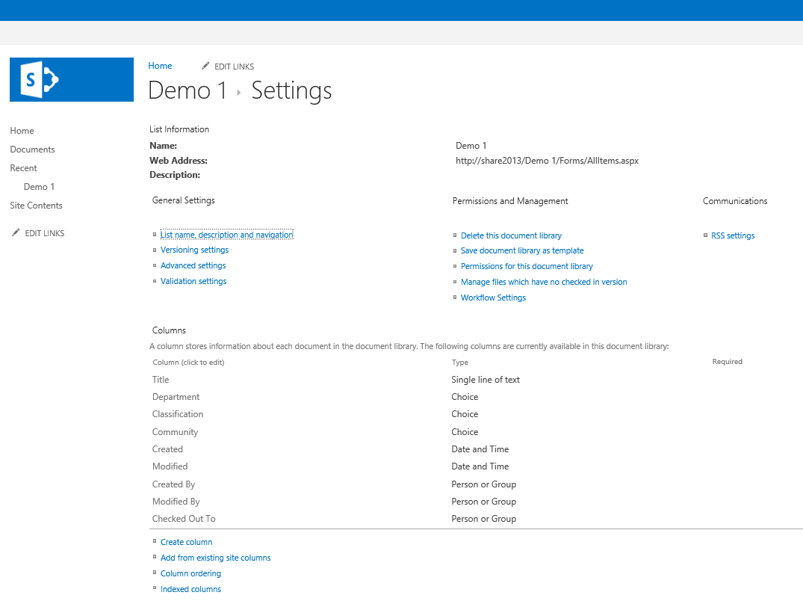This screenshot has width=803, height=604.
Task: Open Column ordering
Action: point(190,573)
